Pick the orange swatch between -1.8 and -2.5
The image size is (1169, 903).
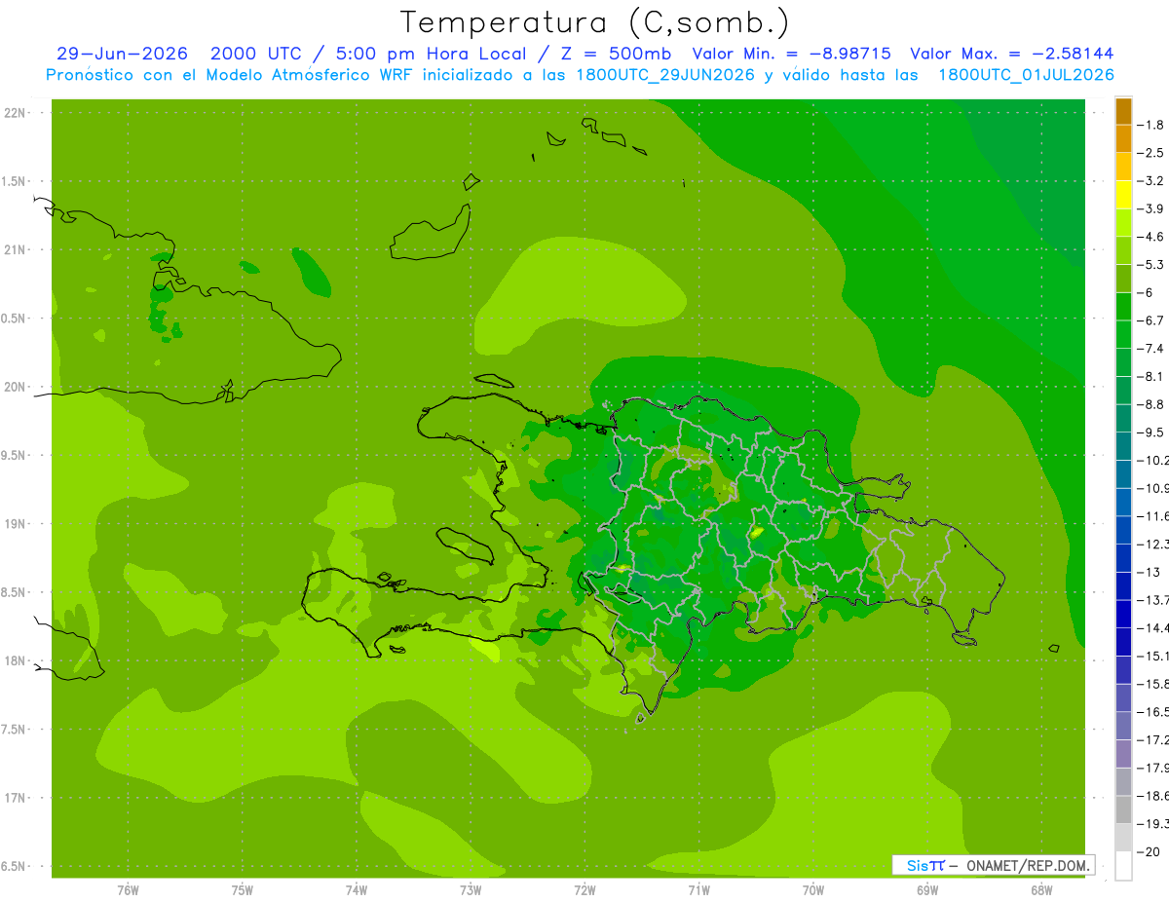[1123, 139]
